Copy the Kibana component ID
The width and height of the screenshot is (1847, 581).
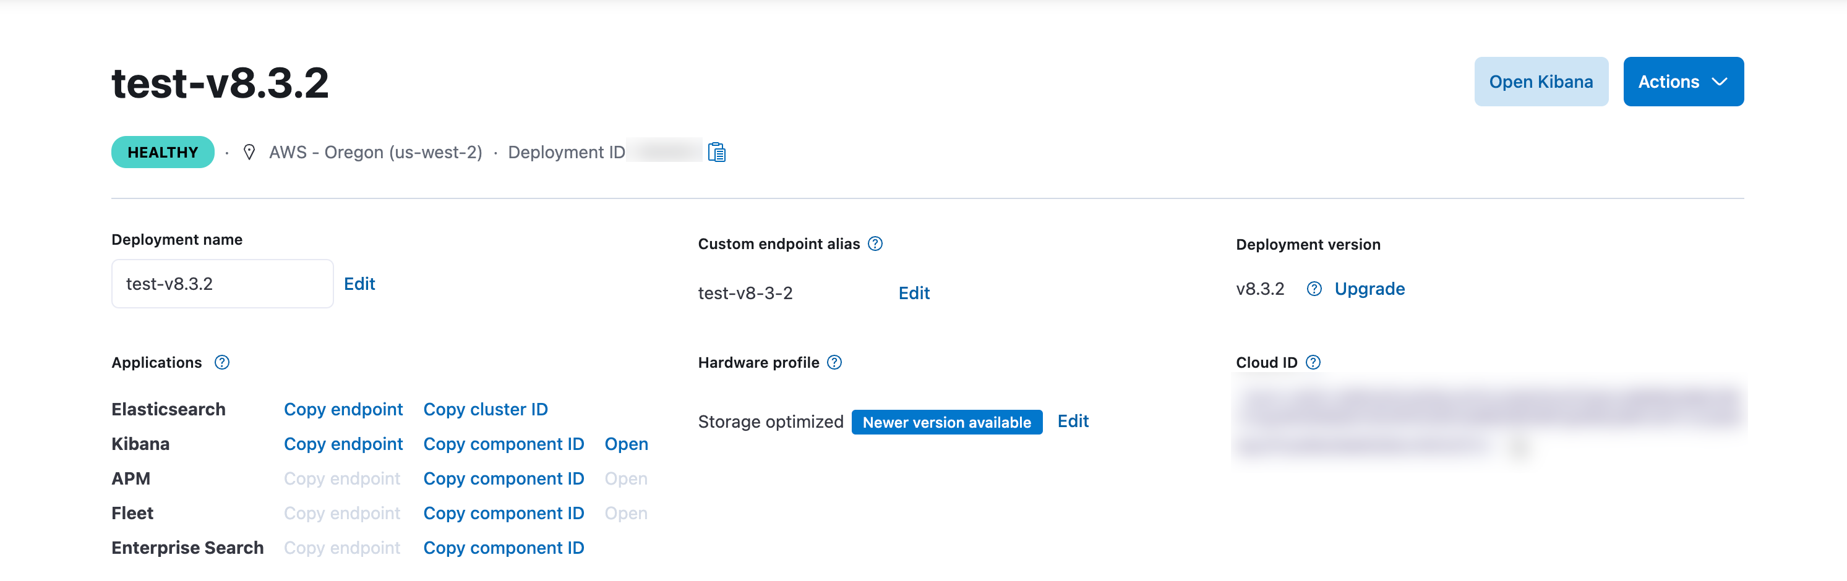click(504, 443)
